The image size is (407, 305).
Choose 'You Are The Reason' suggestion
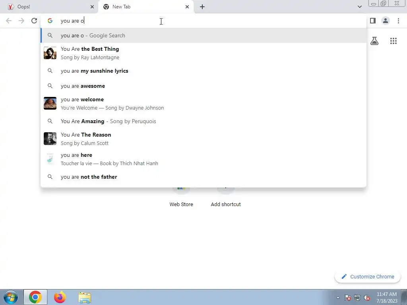click(203, 139)
